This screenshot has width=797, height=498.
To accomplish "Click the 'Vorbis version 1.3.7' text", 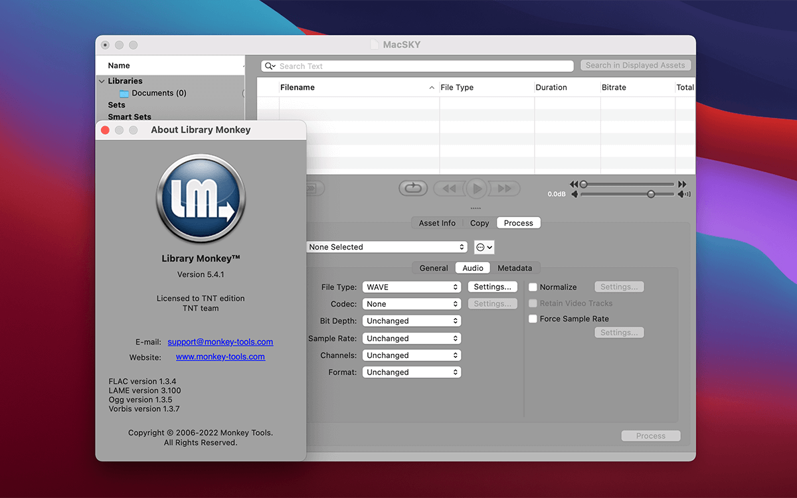I will click(144, 409).
